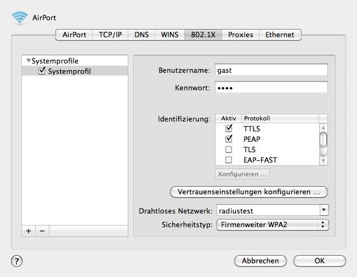Click the Kennwort password field
The width and height of the screenshot is (357, 277).
[271, 88]
